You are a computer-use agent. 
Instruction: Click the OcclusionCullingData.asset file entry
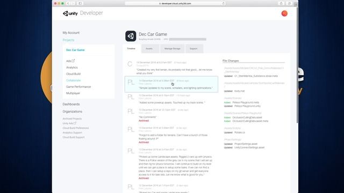click(247, 117)
